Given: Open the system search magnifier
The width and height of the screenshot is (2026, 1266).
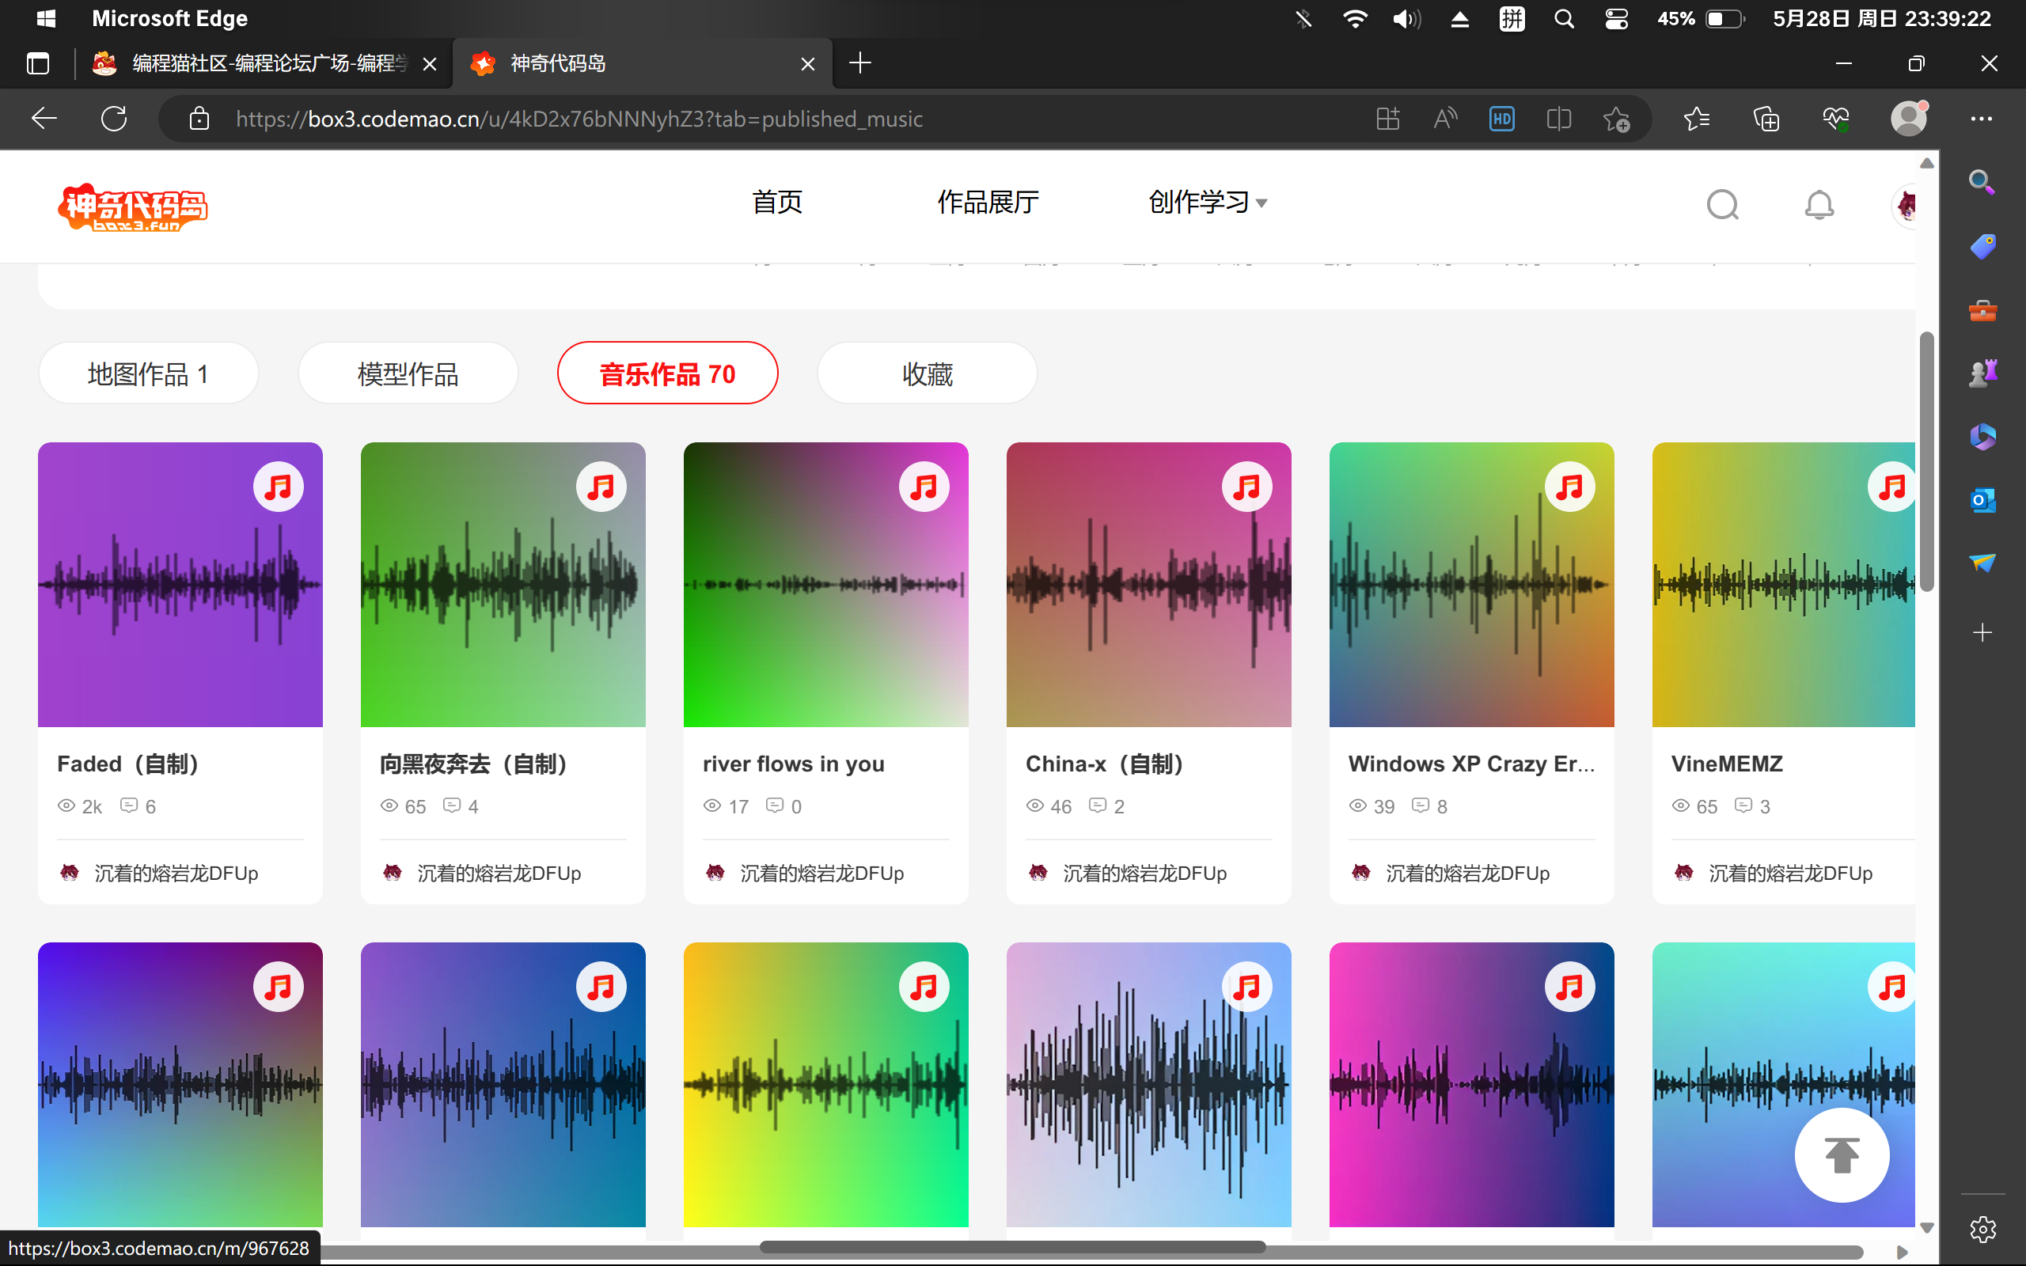Looking at the screenshot, I should [x=1564, y=18].
